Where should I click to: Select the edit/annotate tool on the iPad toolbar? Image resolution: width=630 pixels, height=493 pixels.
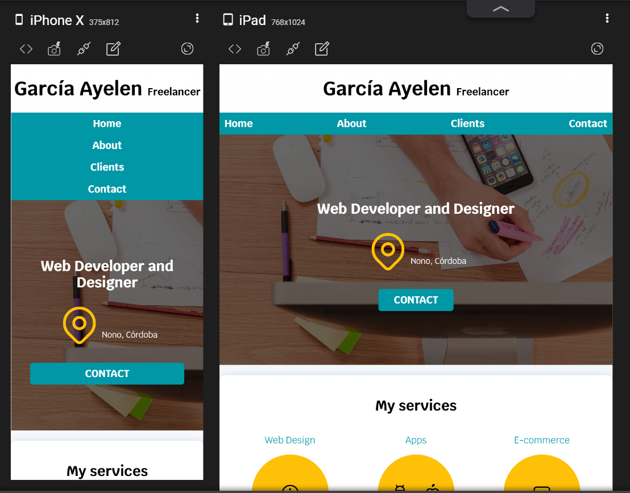point(322,49)
